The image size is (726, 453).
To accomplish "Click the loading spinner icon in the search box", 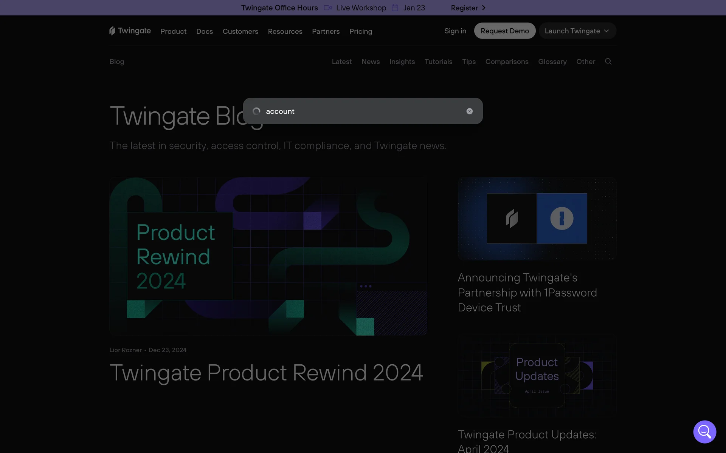I will click(x=256, y=111).
